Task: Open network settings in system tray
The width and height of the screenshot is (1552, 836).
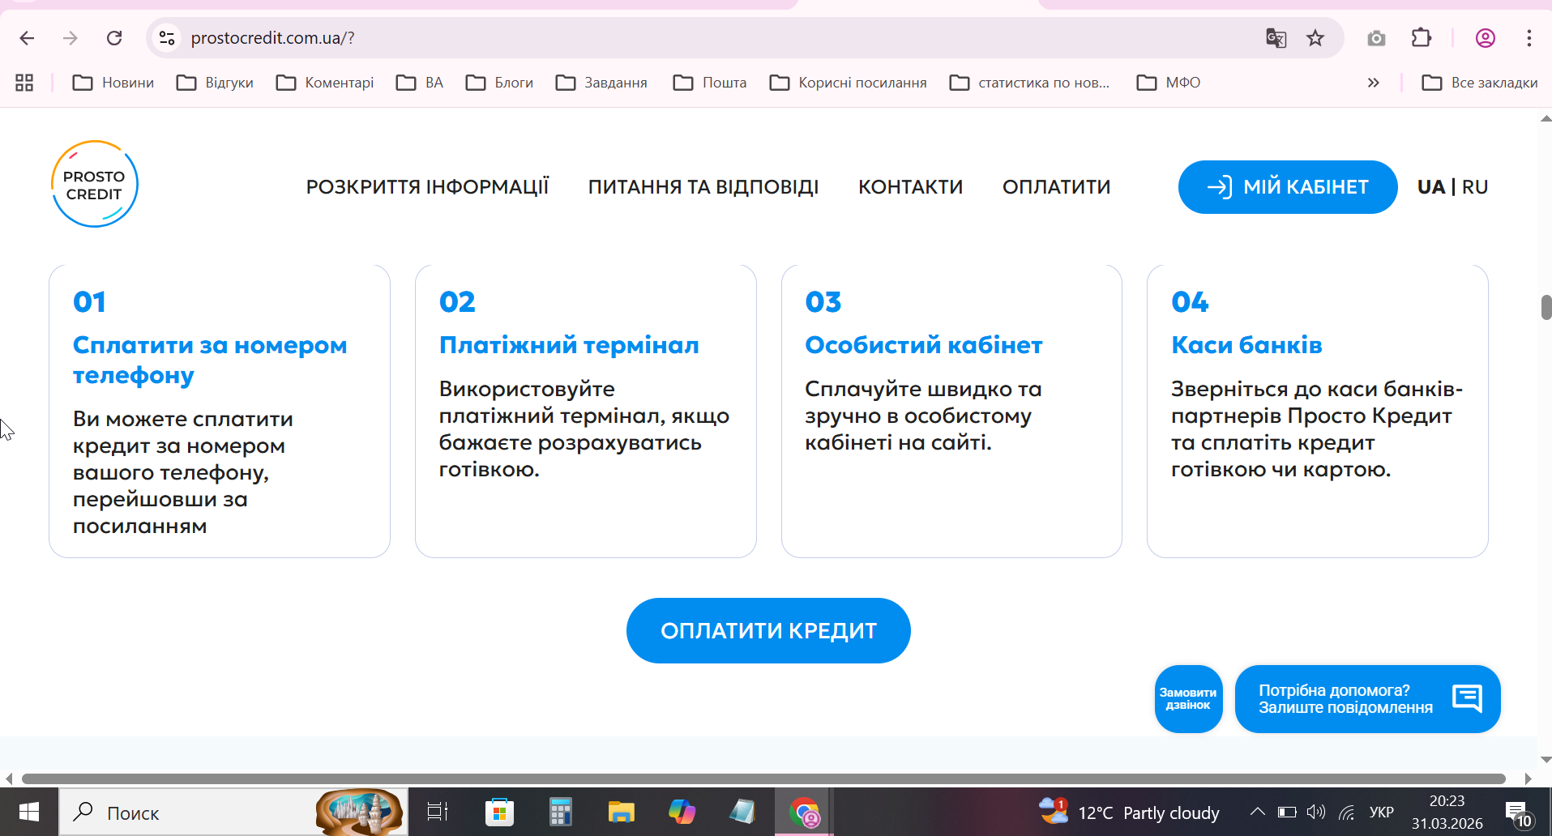Action: pyautogui.click(x=1347, y=812)
